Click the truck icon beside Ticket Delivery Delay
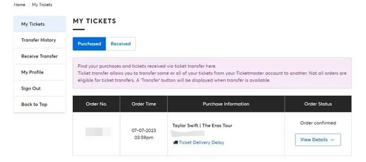 [176, 142]
